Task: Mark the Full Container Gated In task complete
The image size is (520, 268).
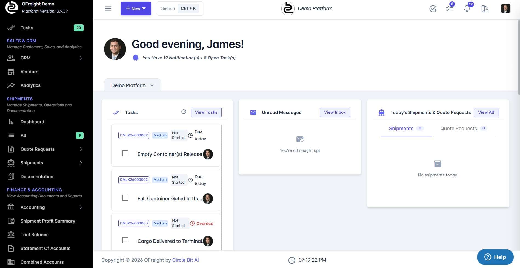Action: click(125, 198)
